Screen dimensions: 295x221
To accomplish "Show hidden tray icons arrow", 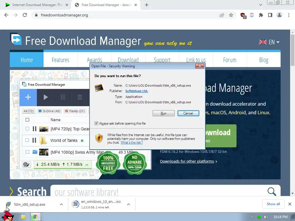I will coord(252,217).
